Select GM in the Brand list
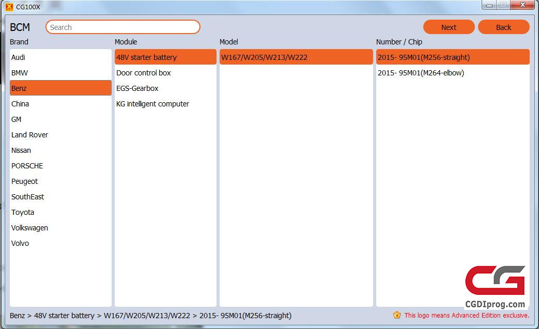The width and height of the screenshot is (539, 329). click(60, 119)
